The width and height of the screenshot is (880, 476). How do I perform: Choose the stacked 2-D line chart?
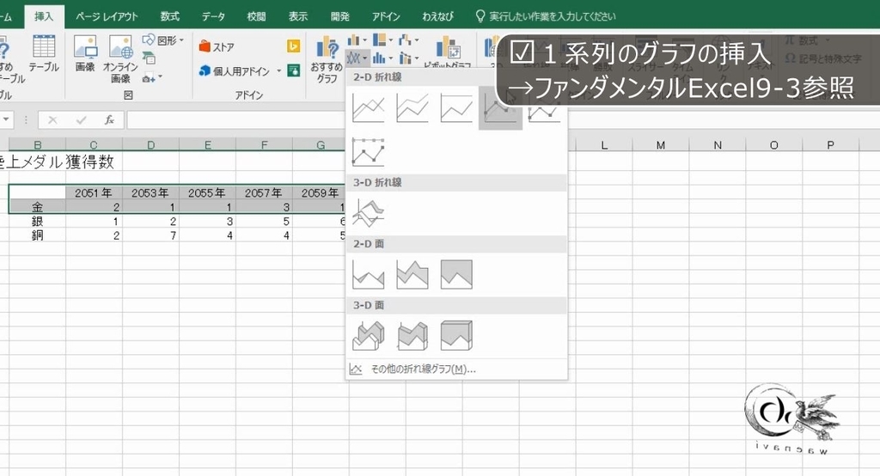pos(412,107)
